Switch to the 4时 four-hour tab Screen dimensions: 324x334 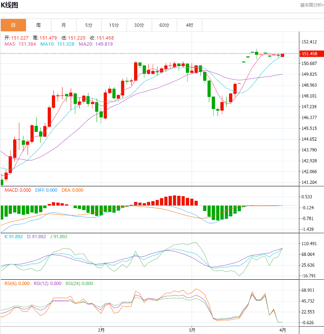[x=189, y=25]
